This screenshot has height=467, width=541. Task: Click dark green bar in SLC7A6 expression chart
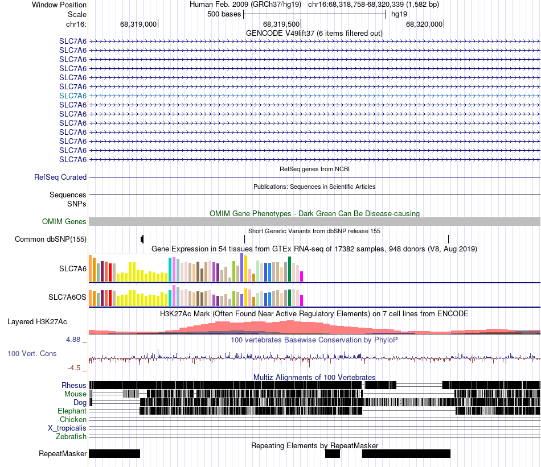pos(289,269)
